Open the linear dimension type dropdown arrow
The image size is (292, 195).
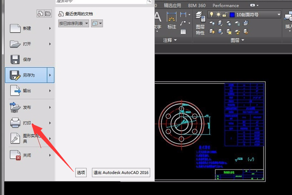click(190, 14)
